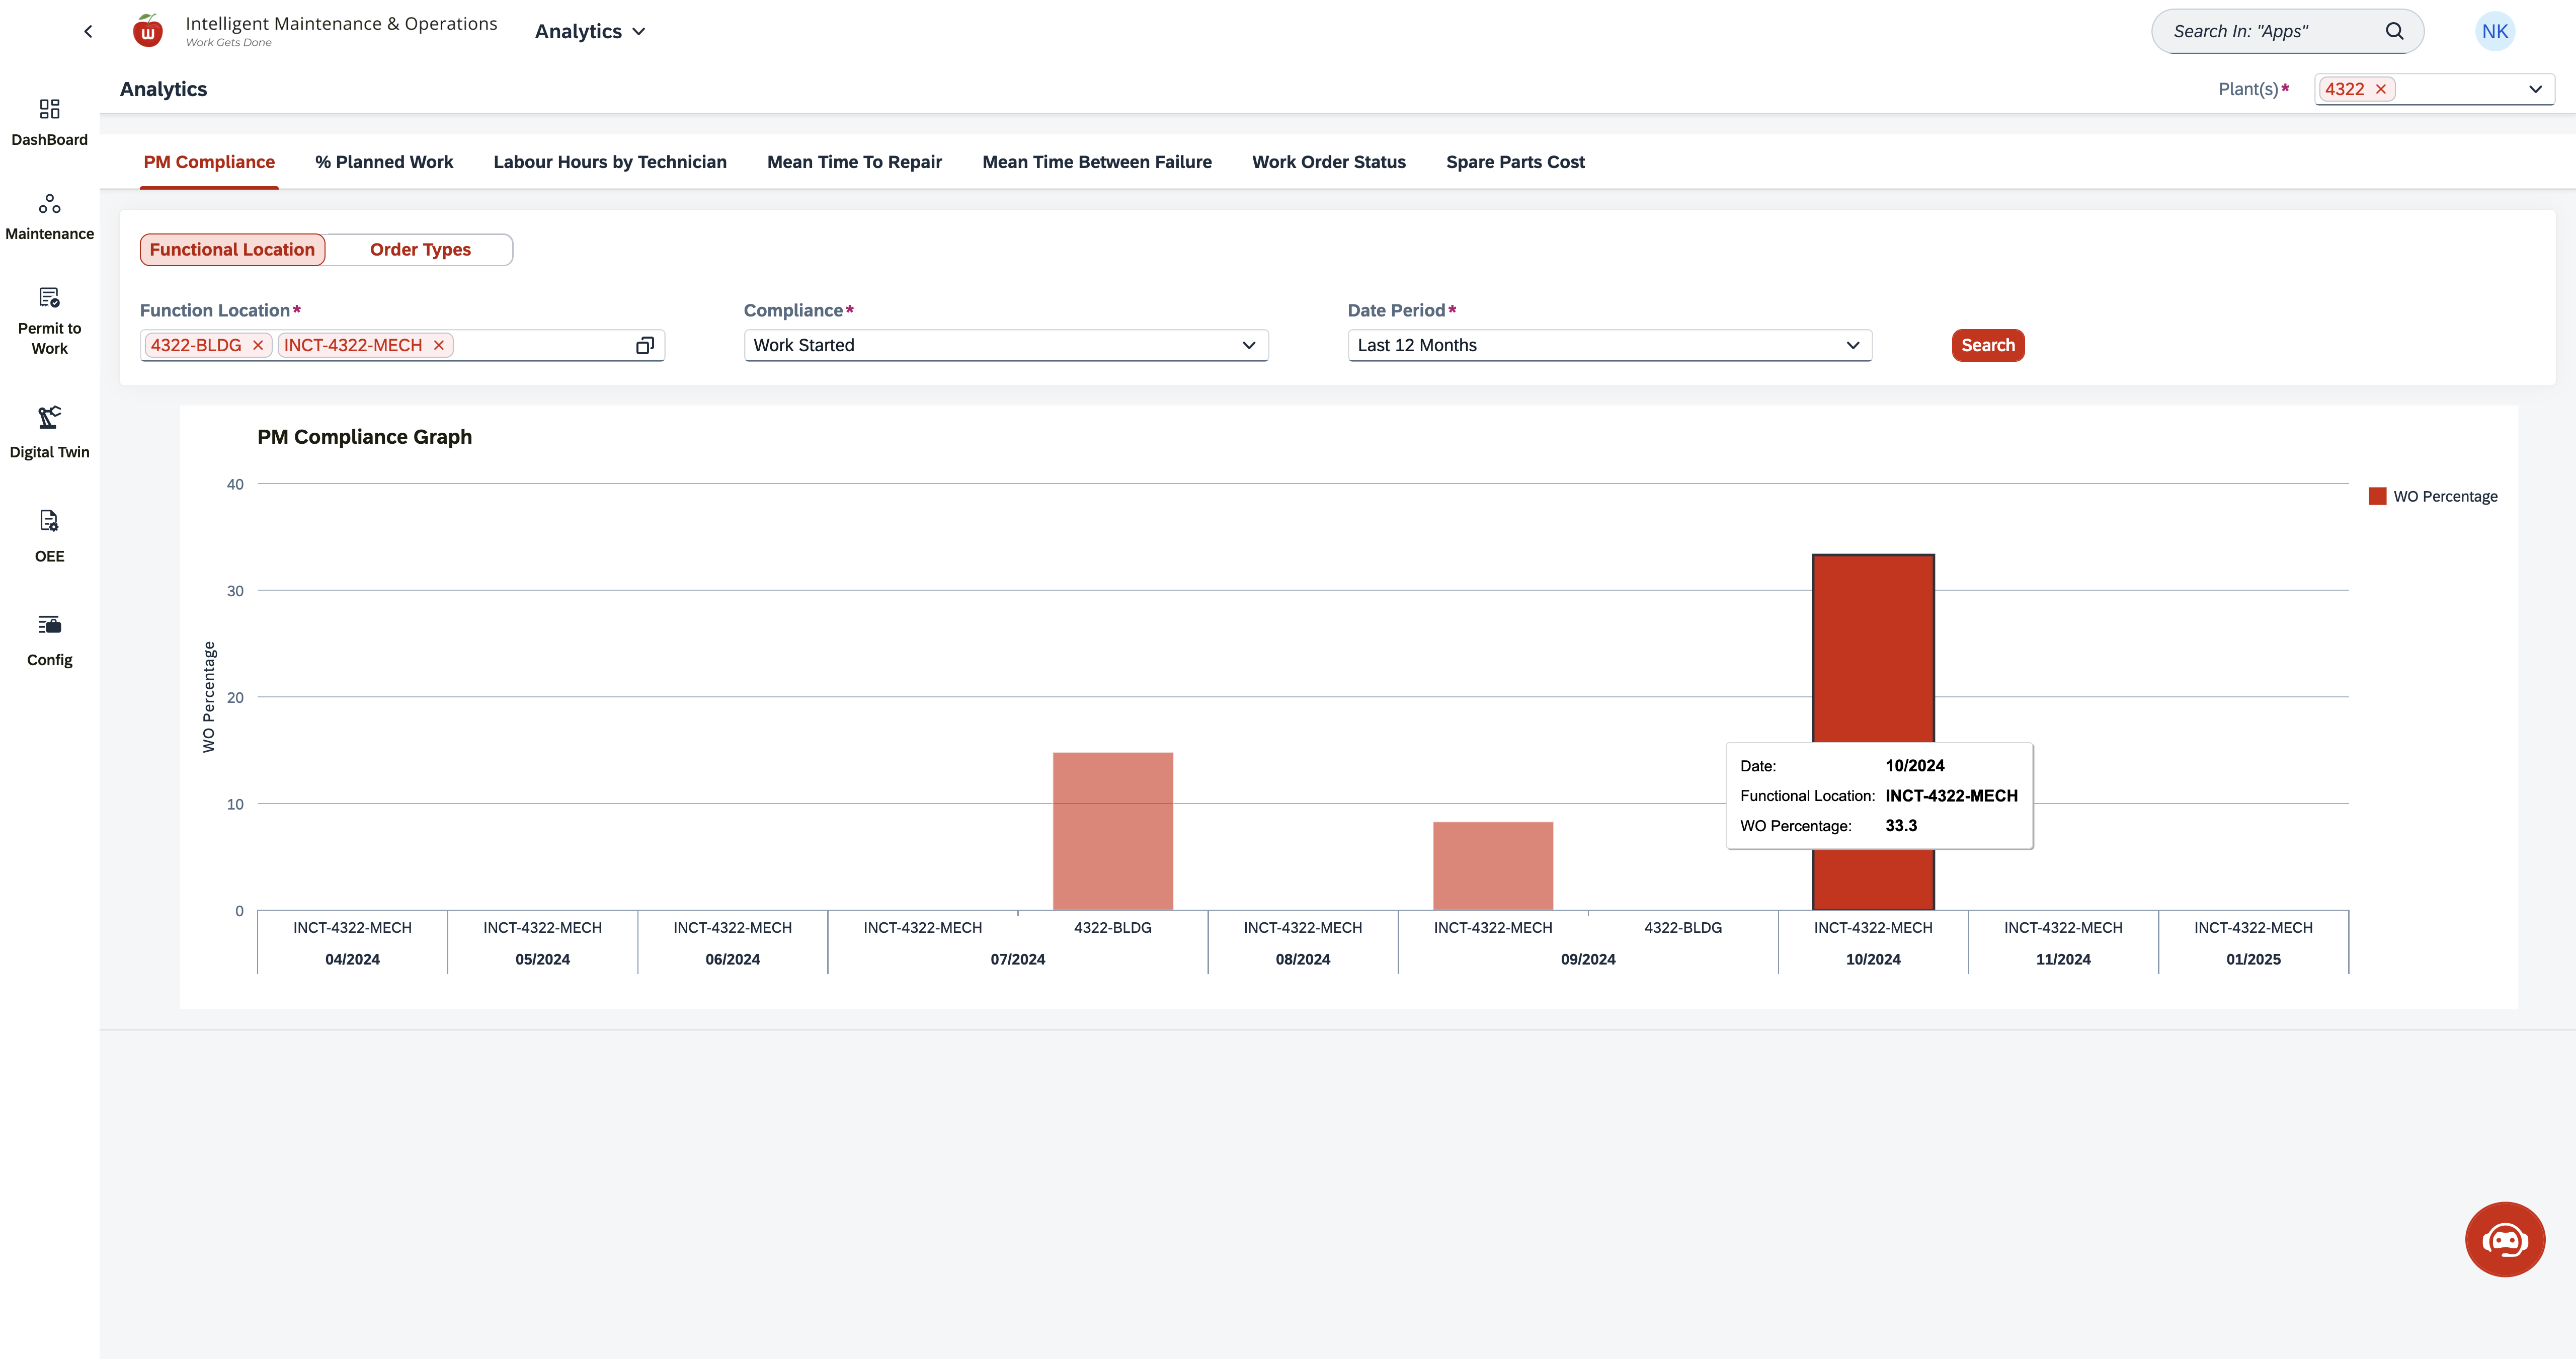Click the 07/2024 4322-BLDG bar
2576x1359 pixels.
coord(1113,831)
